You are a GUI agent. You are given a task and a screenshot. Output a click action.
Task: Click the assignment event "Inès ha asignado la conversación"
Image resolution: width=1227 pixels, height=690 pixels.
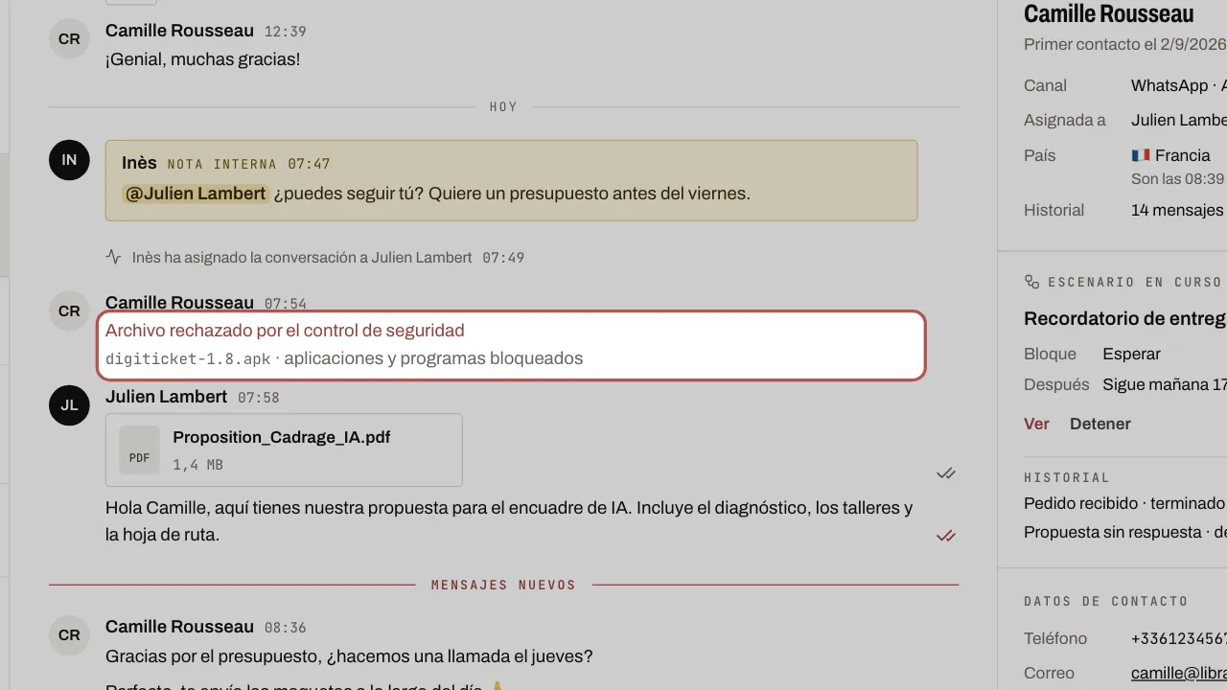[302, 257]
